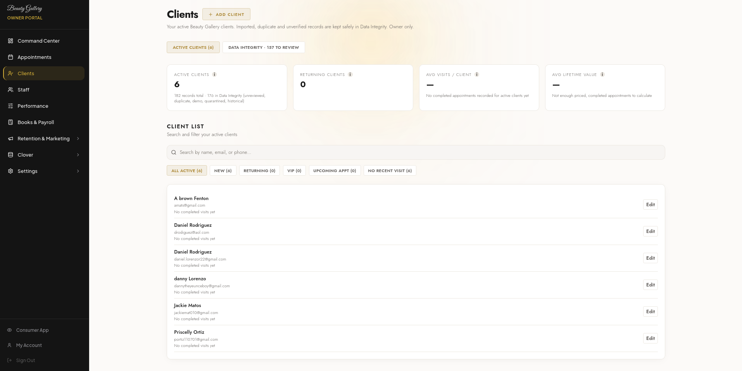
Task: Filter list by New (6)
Action: tap(223, 171)
